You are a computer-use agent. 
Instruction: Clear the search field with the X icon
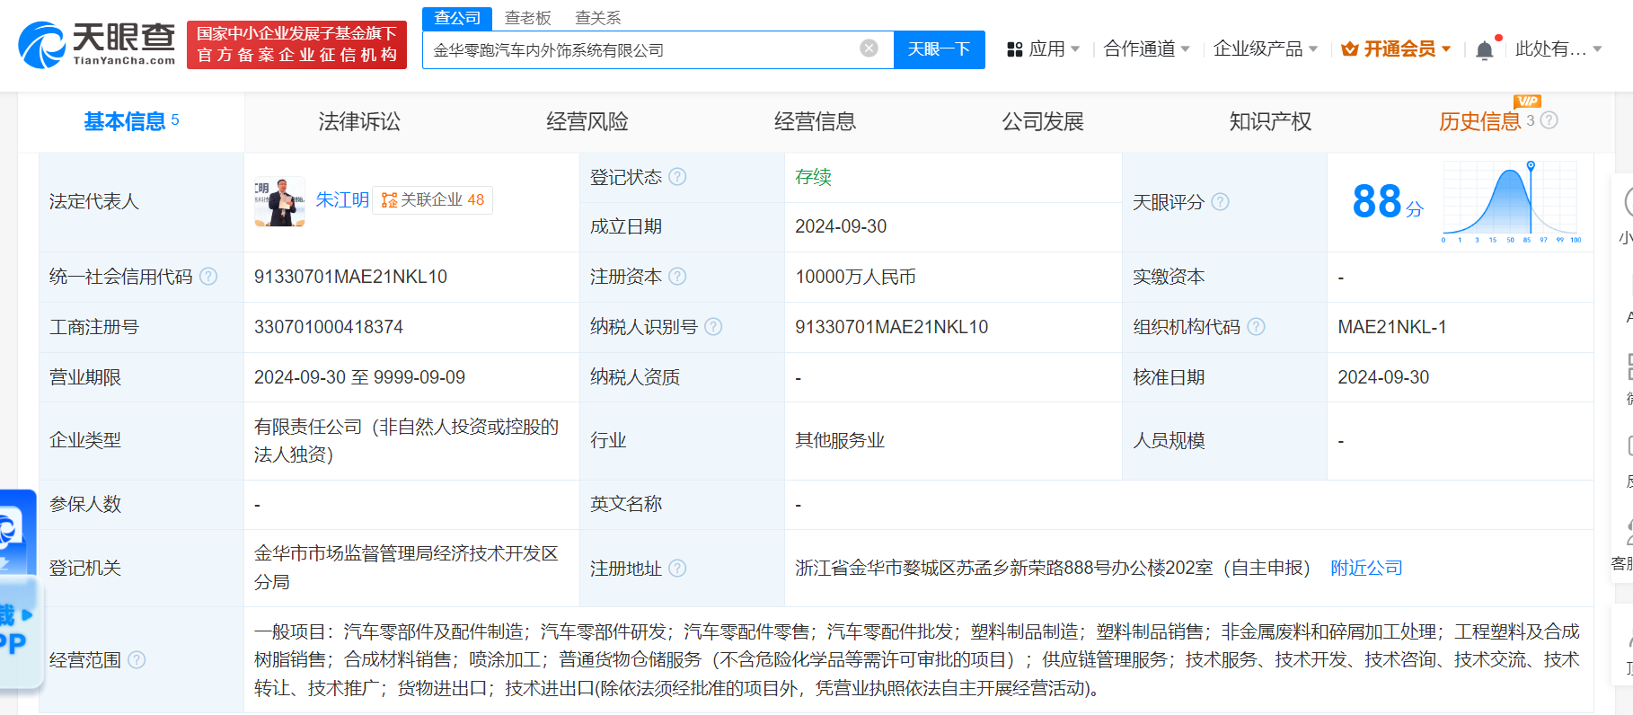[x=869, y=49]
